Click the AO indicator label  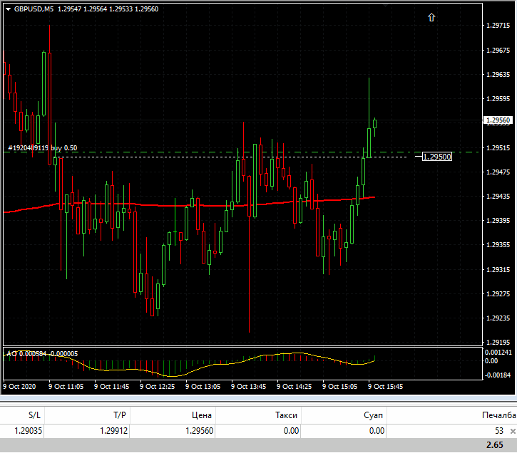(x=42, y=354)
